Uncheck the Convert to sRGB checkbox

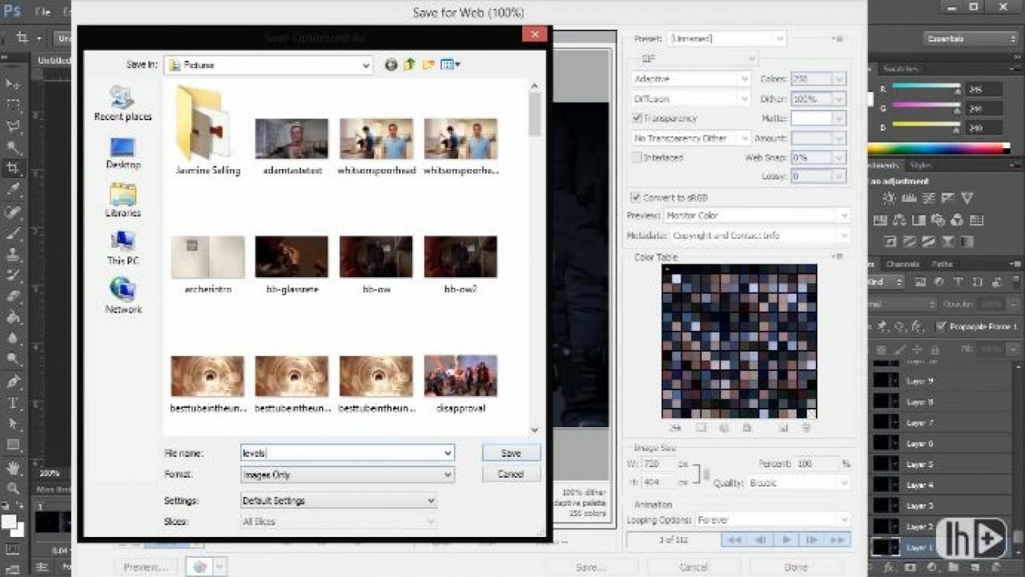[635, 197]
